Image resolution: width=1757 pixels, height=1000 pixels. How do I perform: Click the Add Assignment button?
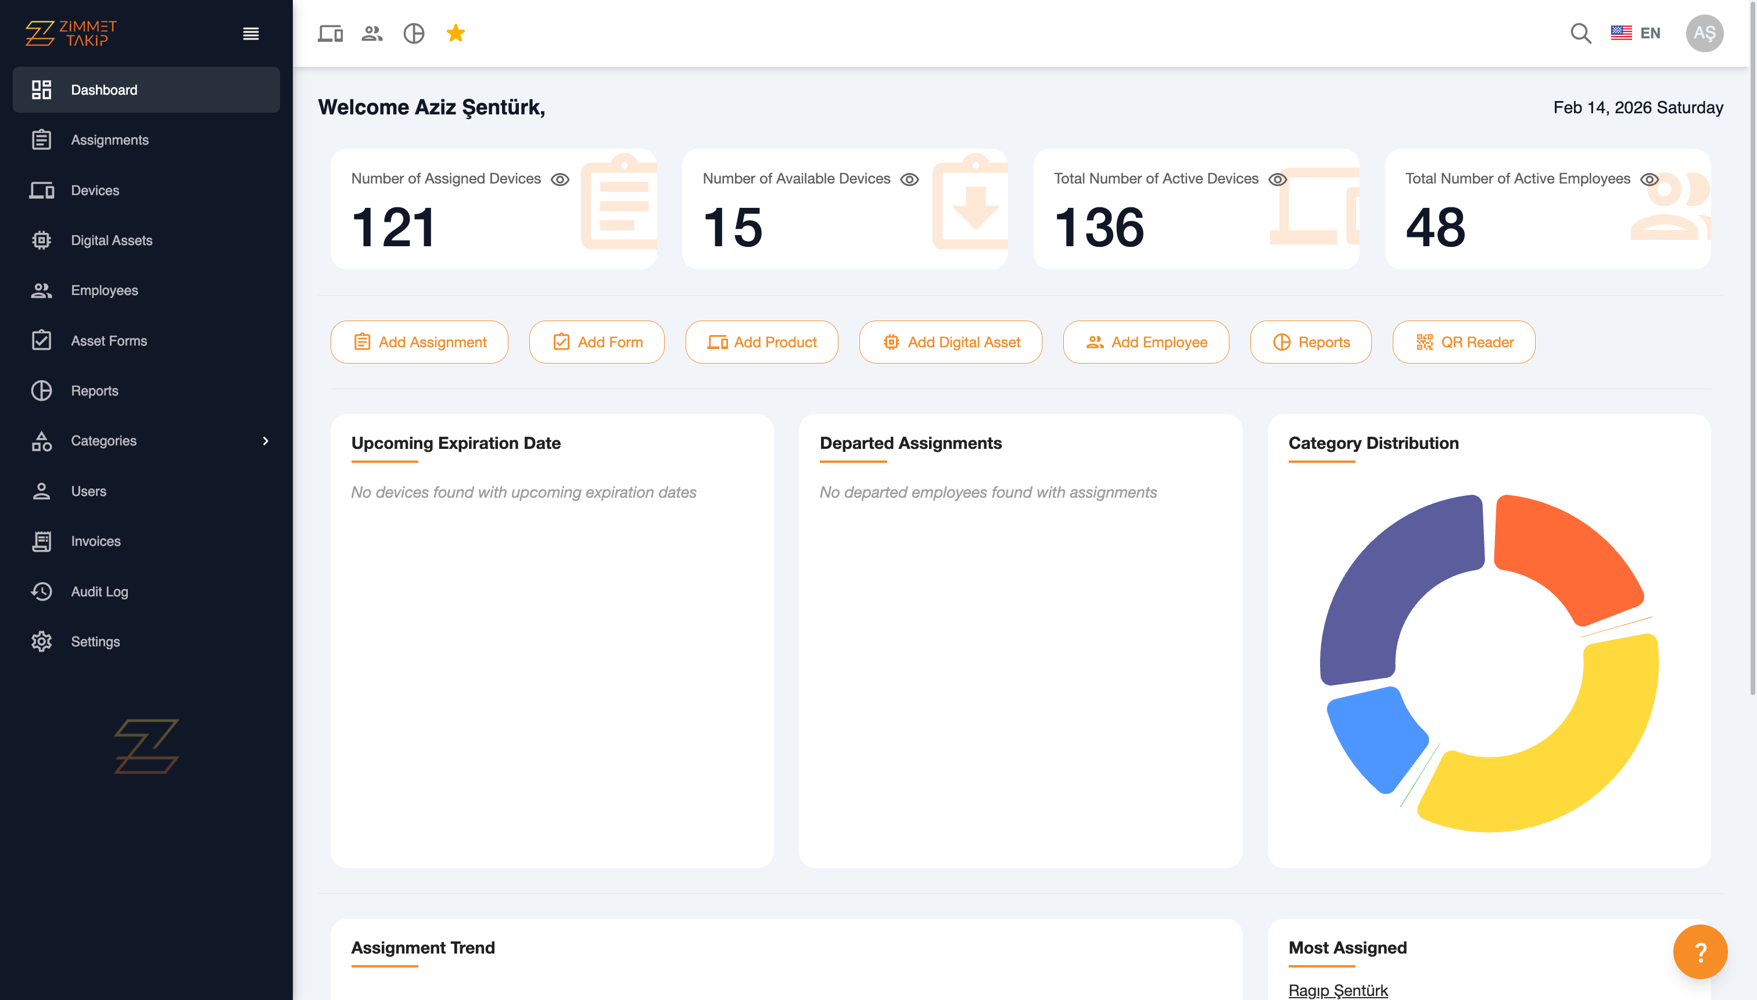(419, 342)
